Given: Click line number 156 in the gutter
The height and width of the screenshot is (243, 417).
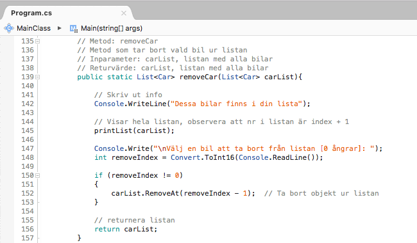Looking at the screenshot, I should coord(28,229).
